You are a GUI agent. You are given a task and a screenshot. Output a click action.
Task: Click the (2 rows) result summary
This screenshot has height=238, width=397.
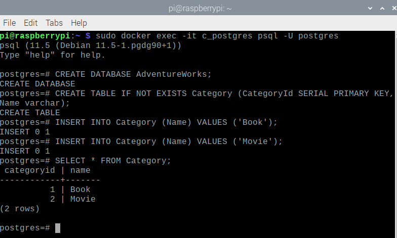click(x=20, y=209)
